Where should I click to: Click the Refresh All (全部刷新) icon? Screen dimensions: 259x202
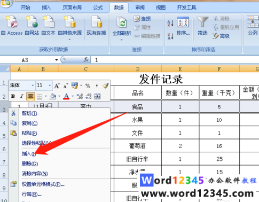122,22
